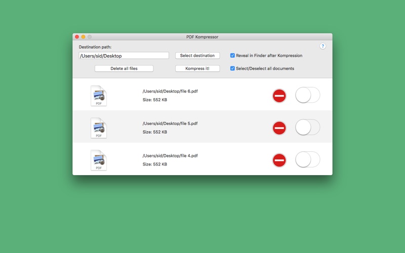The height and width of the screenshot is (253, 405).
Task: Close the PDF Kompressor window
Action: click(x=77, y=37)
